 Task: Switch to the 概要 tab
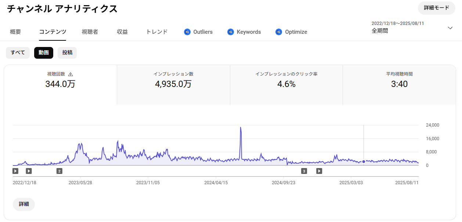[x=15, y=32]
